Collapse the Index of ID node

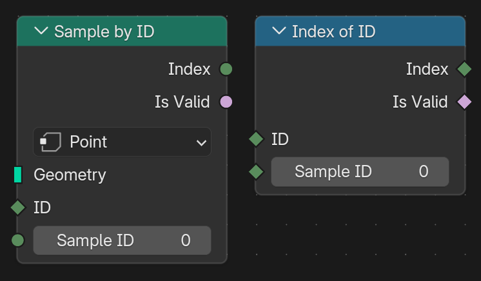click(x=279, y=31)
